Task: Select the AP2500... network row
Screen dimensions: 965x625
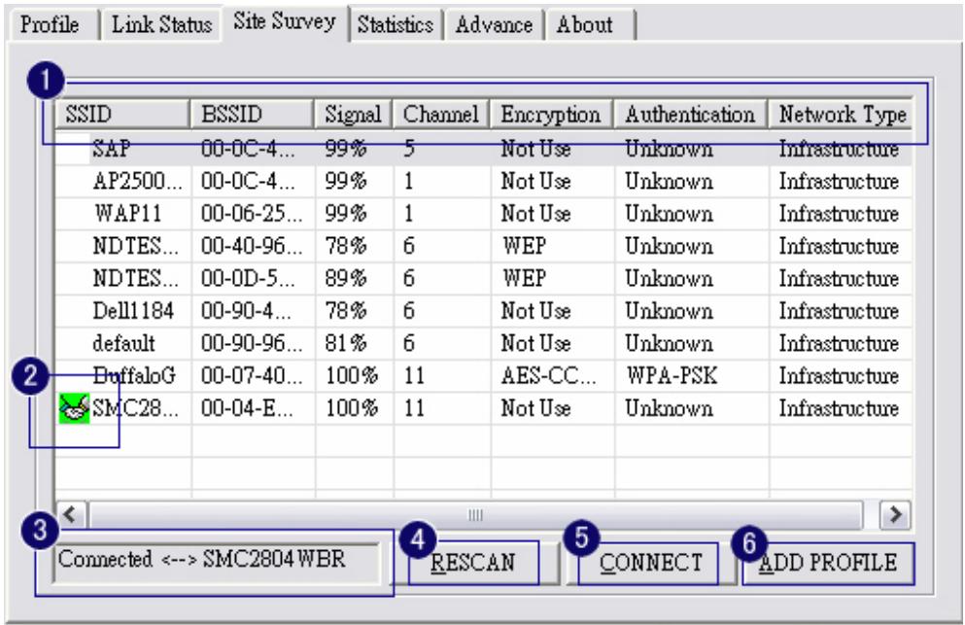Action: (484, 182)
